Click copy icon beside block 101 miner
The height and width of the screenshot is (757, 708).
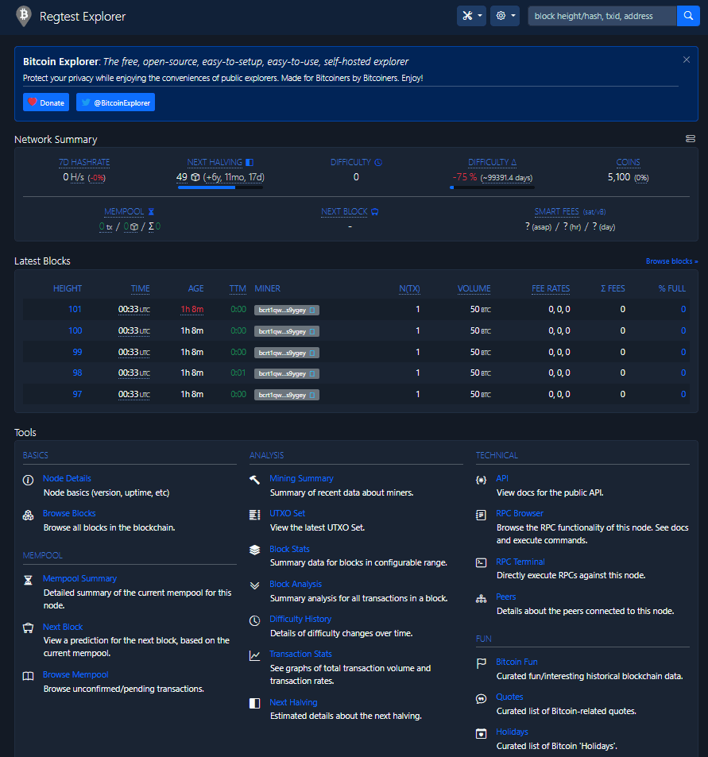click(x=312, y=310)
